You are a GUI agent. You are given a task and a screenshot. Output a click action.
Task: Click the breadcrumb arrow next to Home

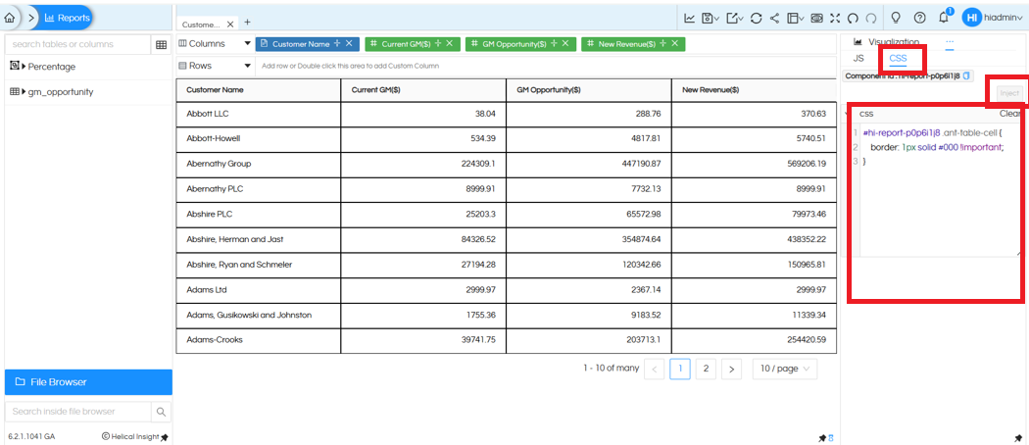(x=31, y=18)
